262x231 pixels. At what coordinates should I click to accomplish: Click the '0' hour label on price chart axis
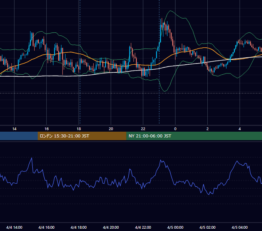point(175,129)
